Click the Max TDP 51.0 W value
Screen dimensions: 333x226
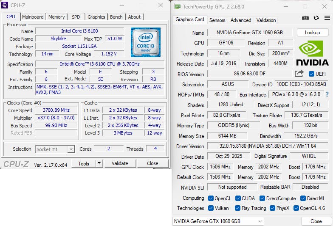[115, 39]
